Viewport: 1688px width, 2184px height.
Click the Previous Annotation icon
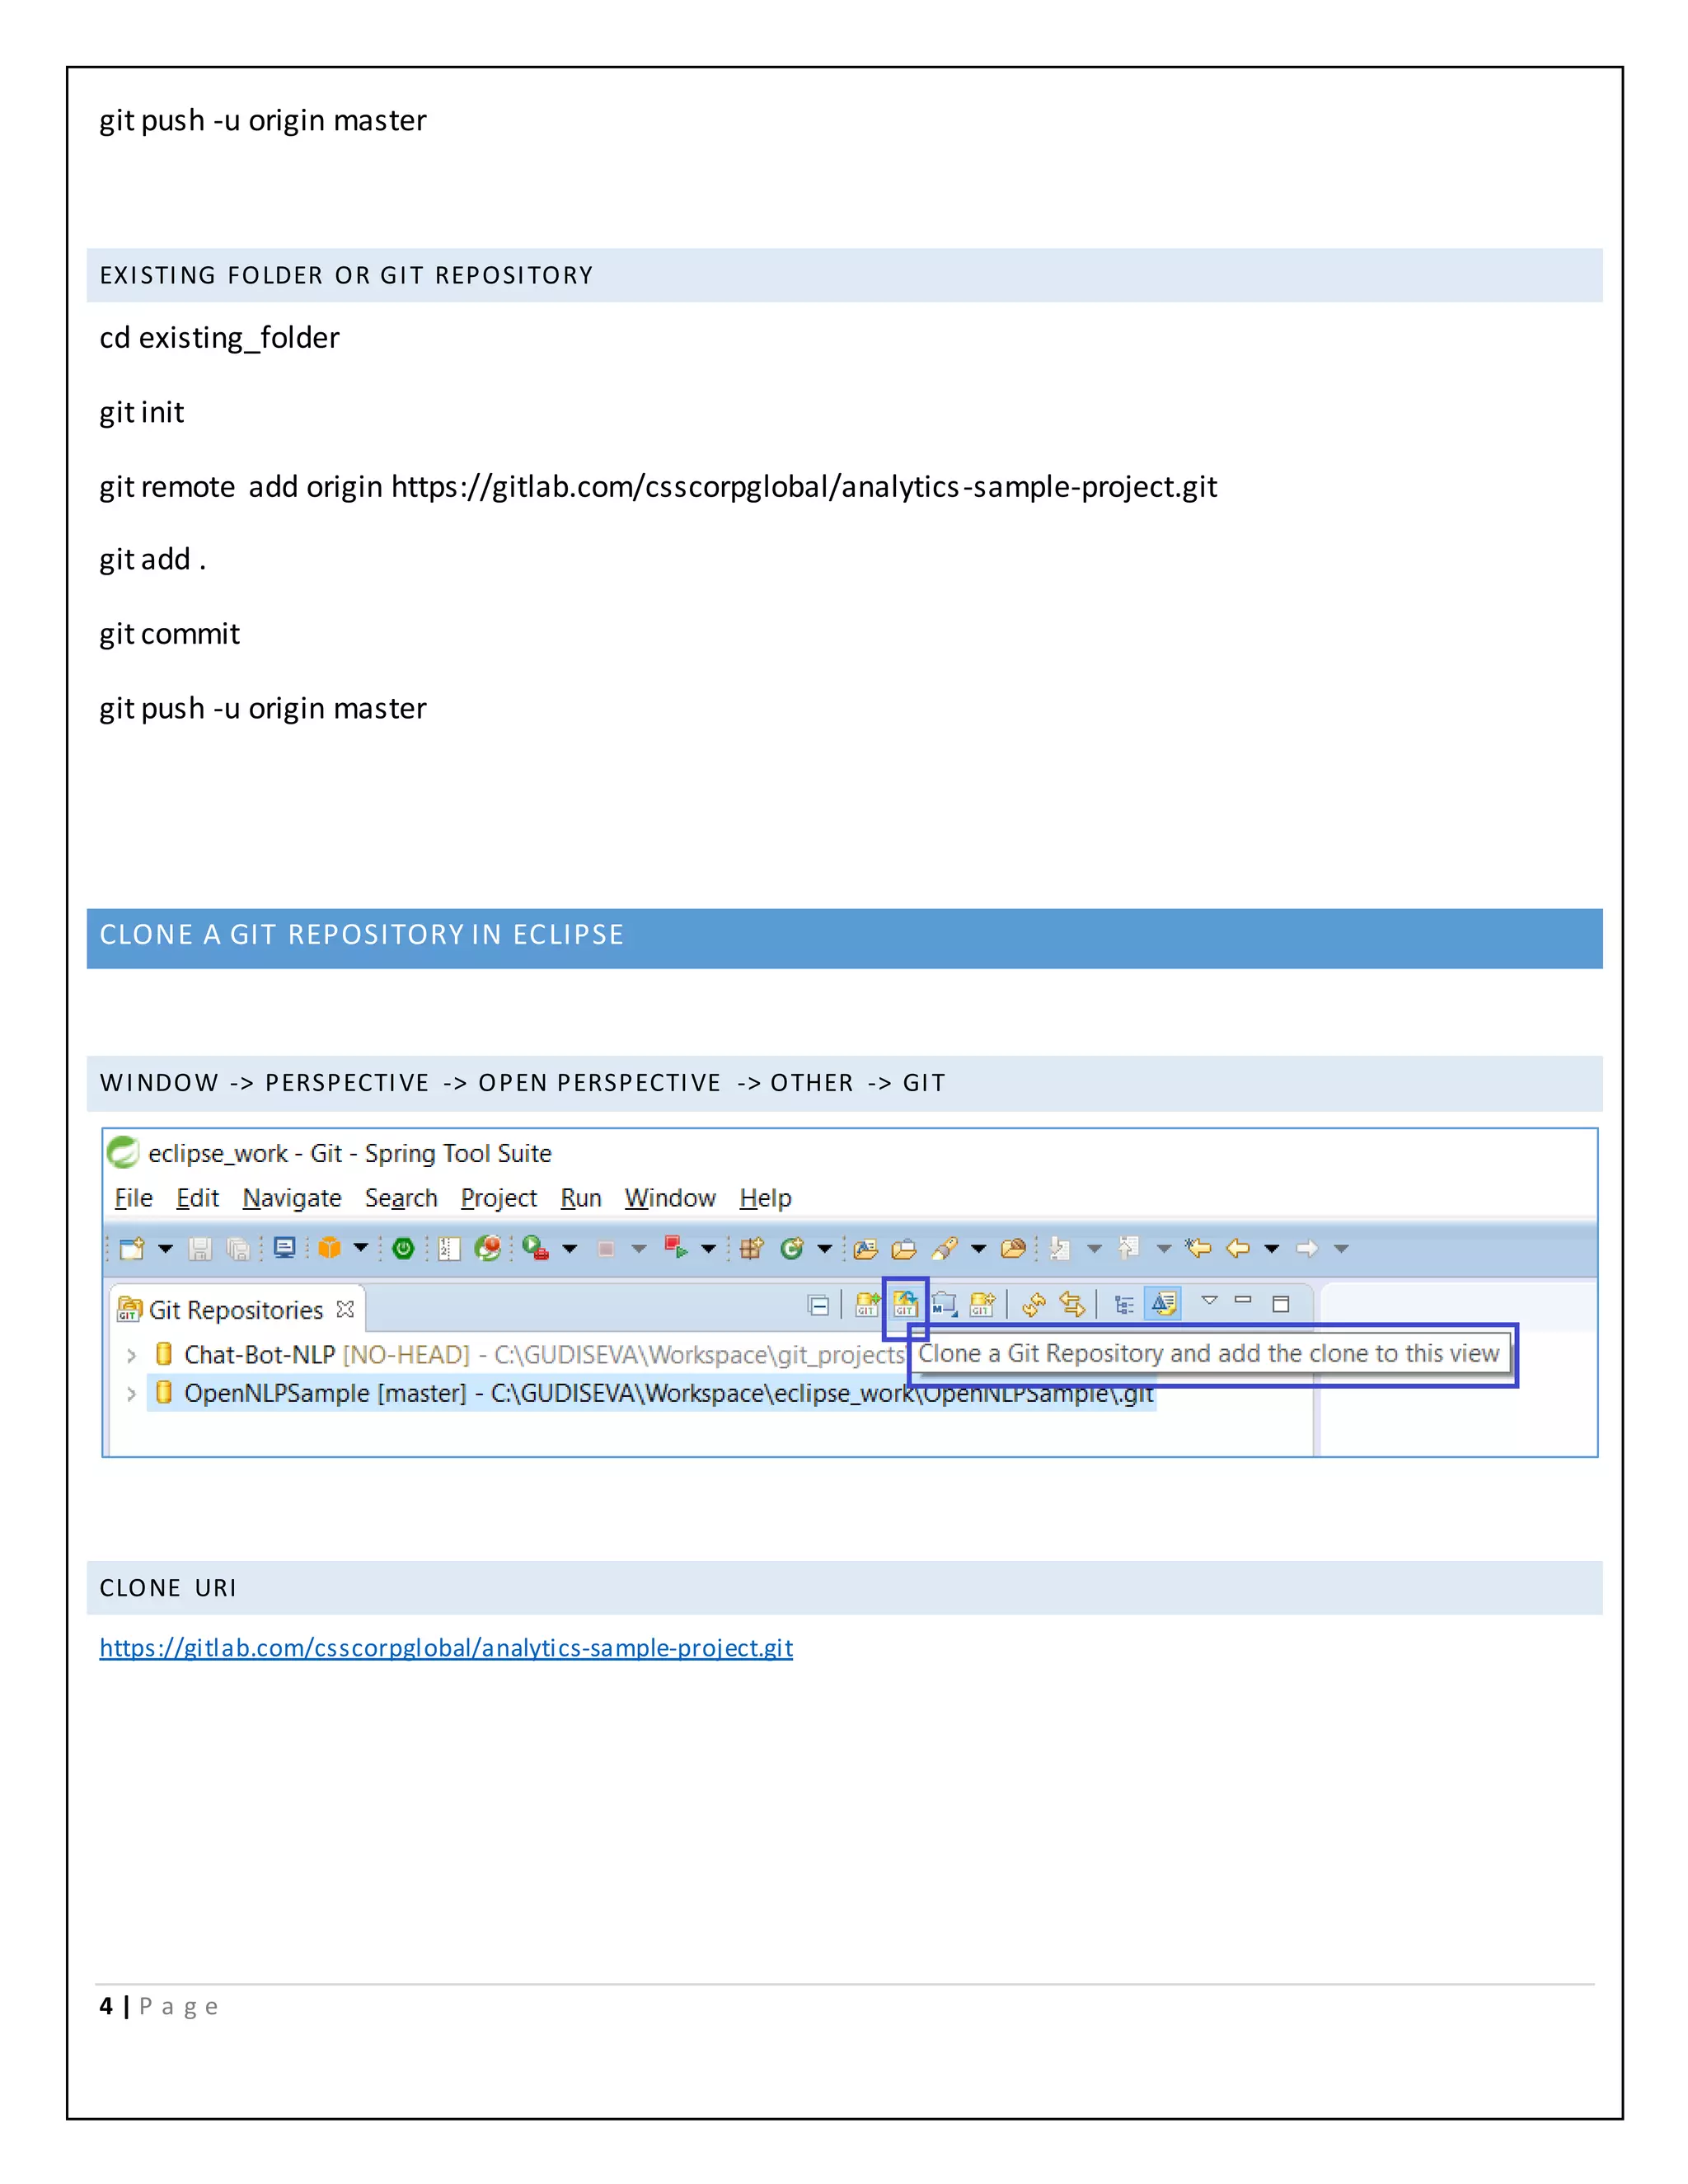[x=1129, y=1247]
